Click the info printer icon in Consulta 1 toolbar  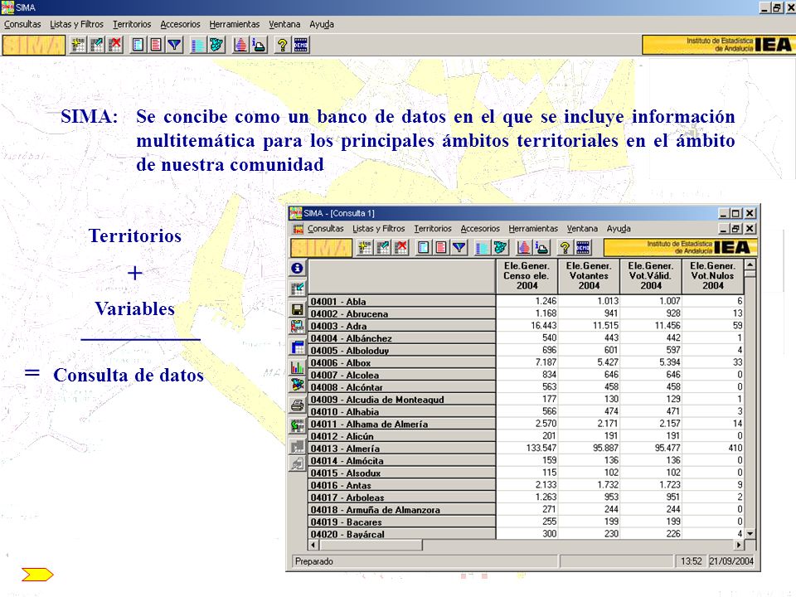pos(541,248)
